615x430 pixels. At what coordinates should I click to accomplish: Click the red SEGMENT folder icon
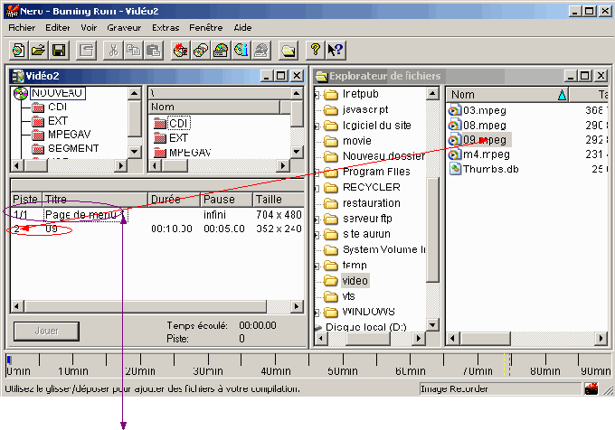(x=38, y=149)
